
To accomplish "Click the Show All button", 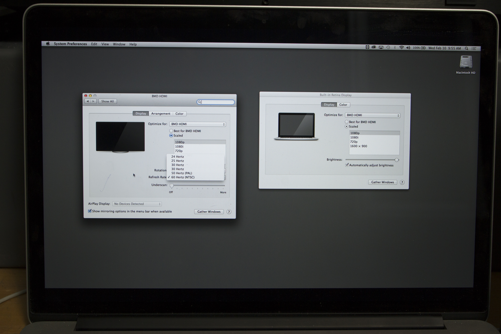I will point(107,101).
